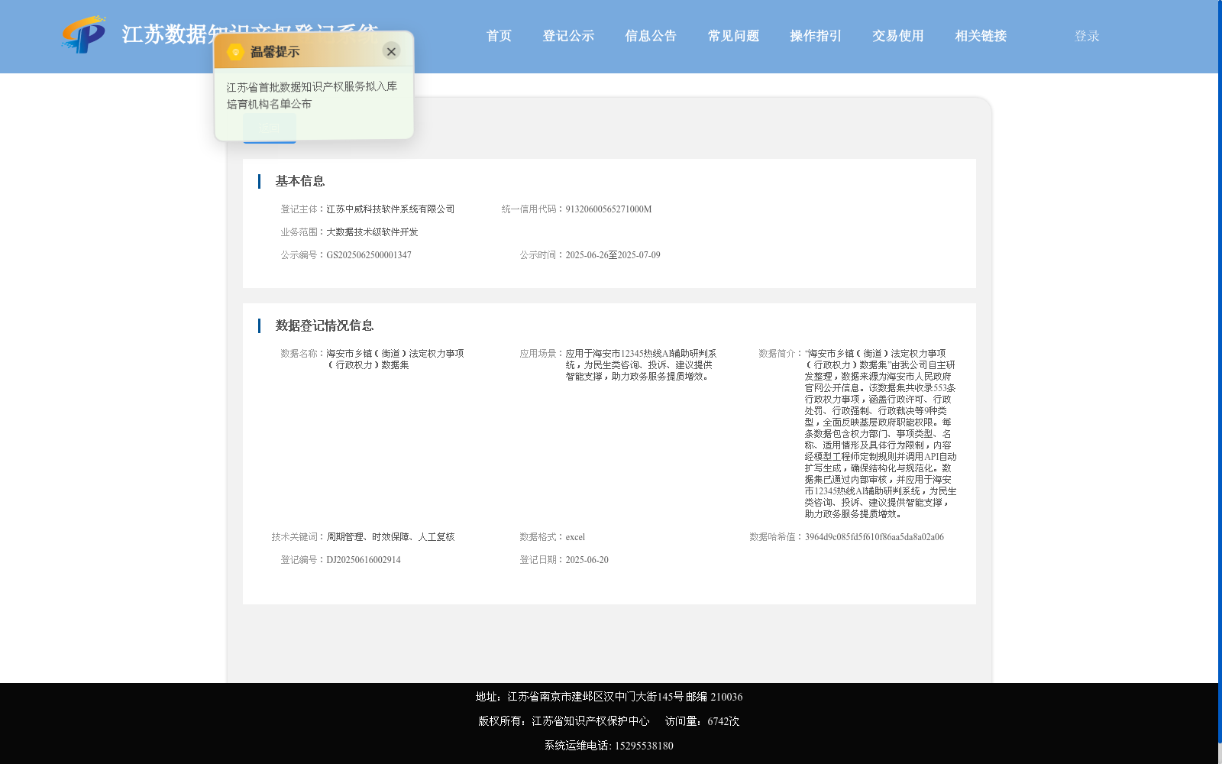
Task: Click the 登录 link
Action: (x=1087, y=36)
